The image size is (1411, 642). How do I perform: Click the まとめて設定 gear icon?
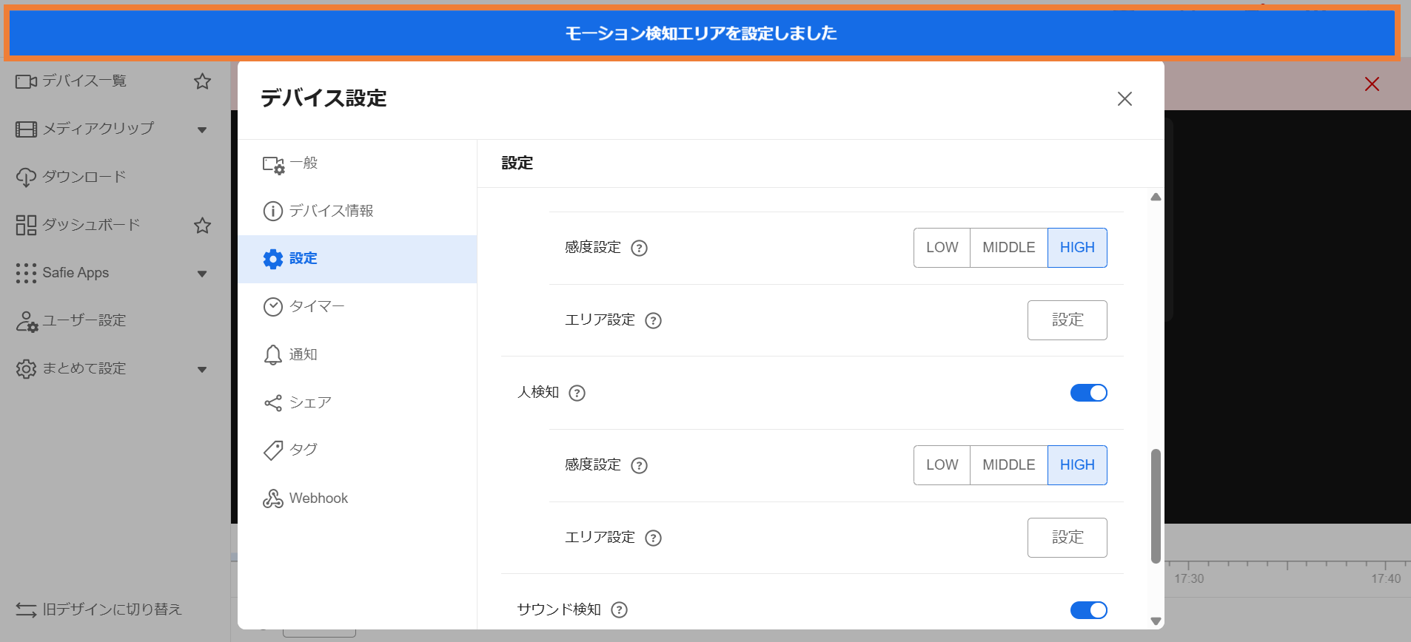(x=26, y=368)
